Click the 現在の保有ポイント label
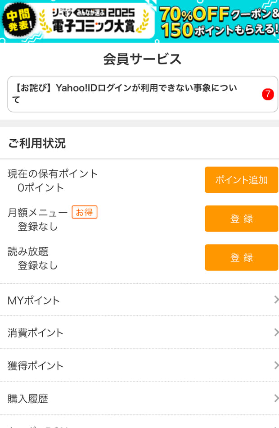The width and height of the screenshot is (279, 428). click(x=53, y=173)
